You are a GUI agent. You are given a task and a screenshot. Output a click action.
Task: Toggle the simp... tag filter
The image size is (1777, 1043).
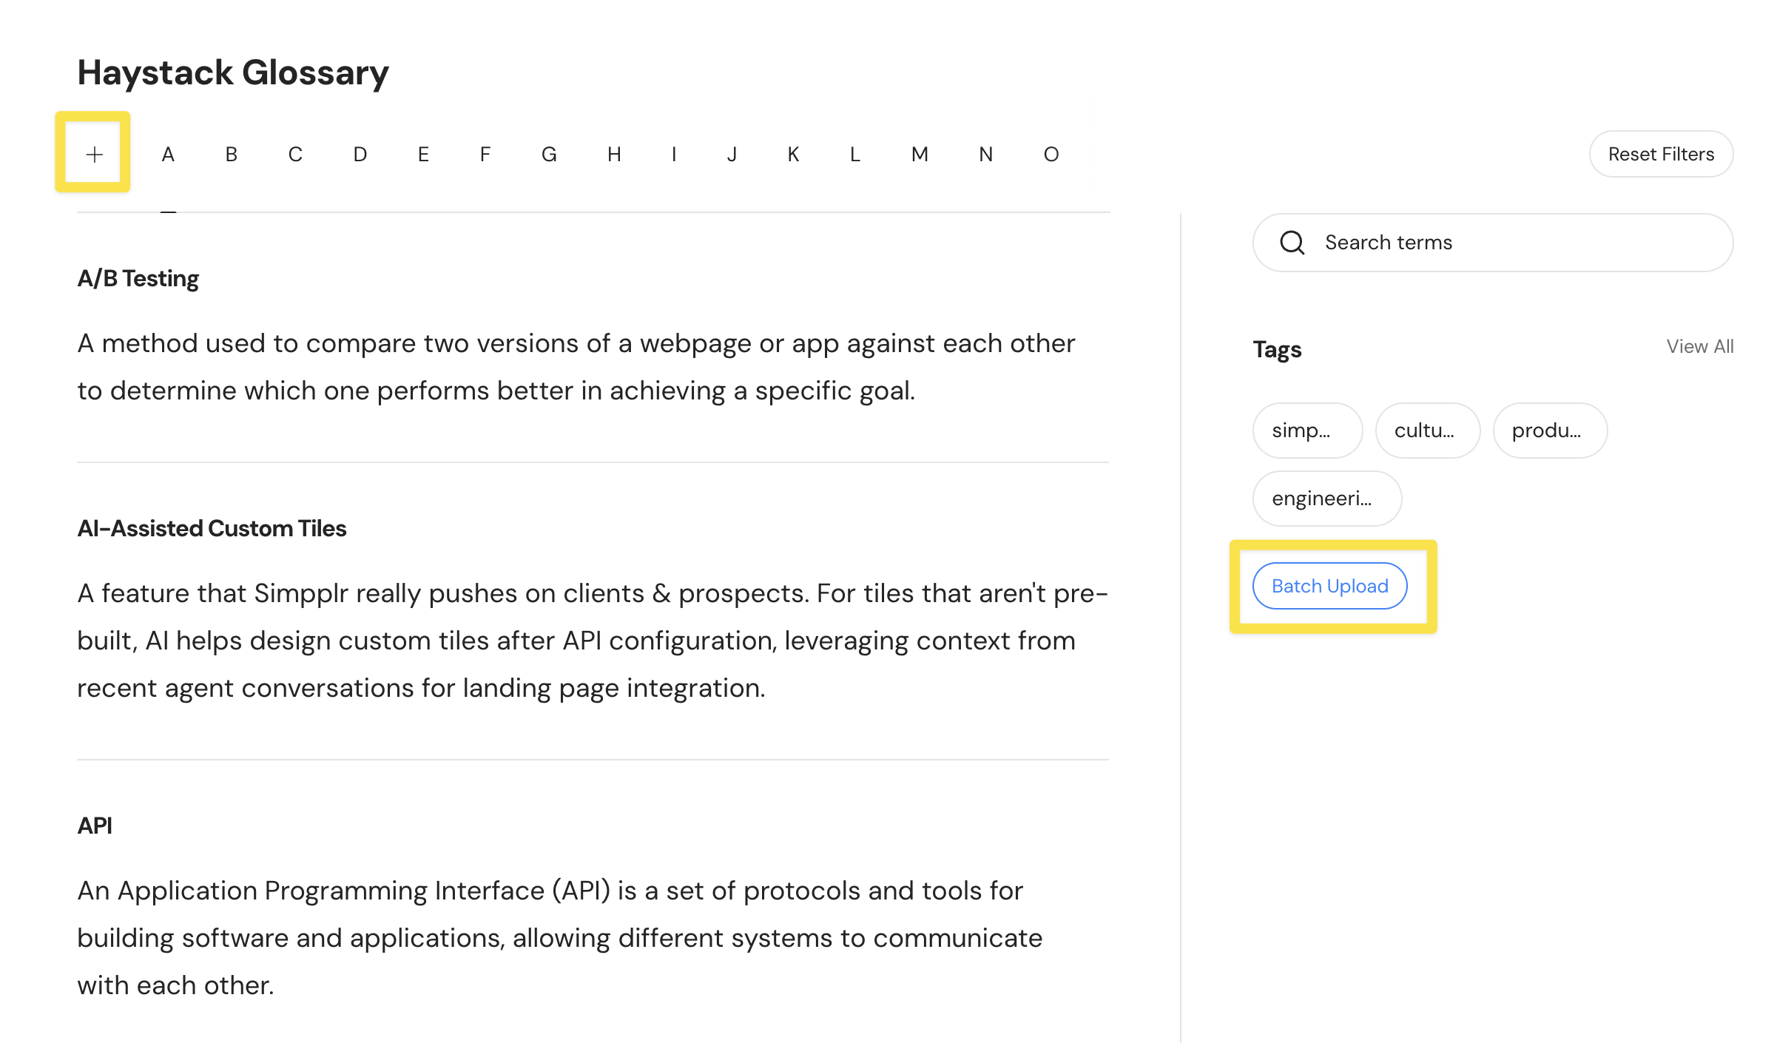[1307, 431]
